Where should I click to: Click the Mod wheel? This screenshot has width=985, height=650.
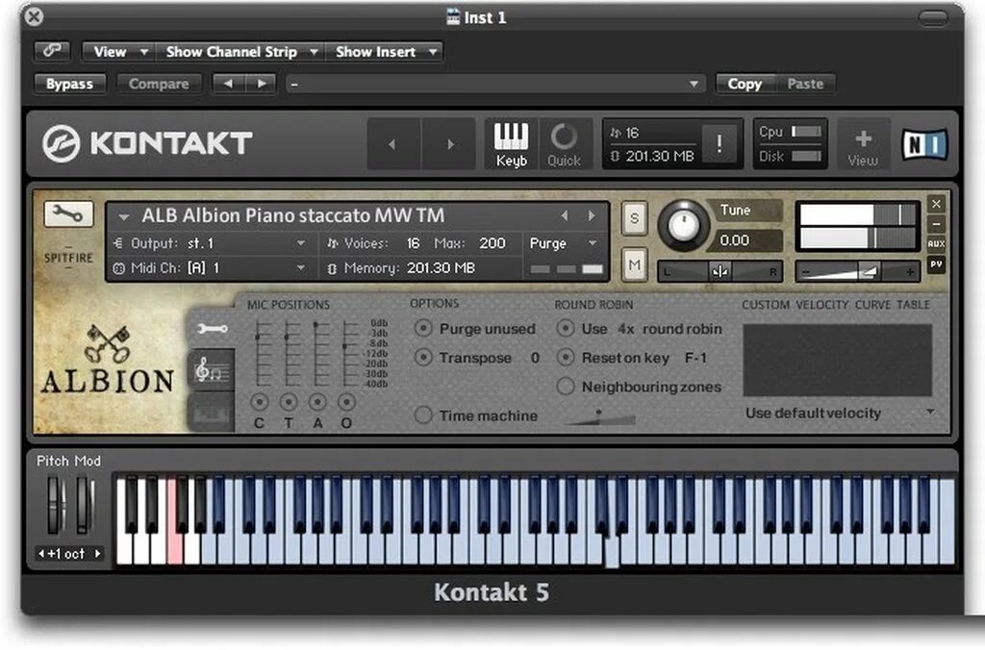[x=85, y=506]
